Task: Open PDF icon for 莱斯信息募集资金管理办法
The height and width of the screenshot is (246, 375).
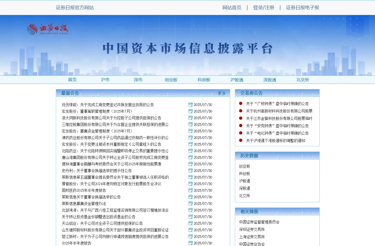Action: 190,204
